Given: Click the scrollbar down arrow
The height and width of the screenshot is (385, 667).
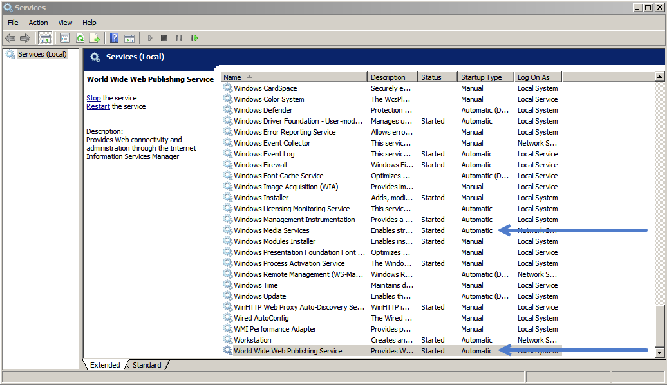Looking at the screenshot, I should coord(659,352).
